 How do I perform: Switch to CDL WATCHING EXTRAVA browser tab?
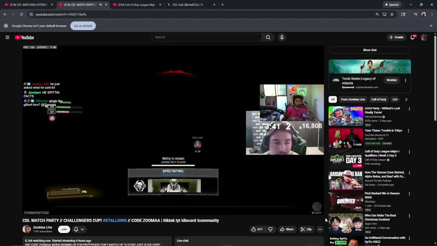[x=29, y=5]
